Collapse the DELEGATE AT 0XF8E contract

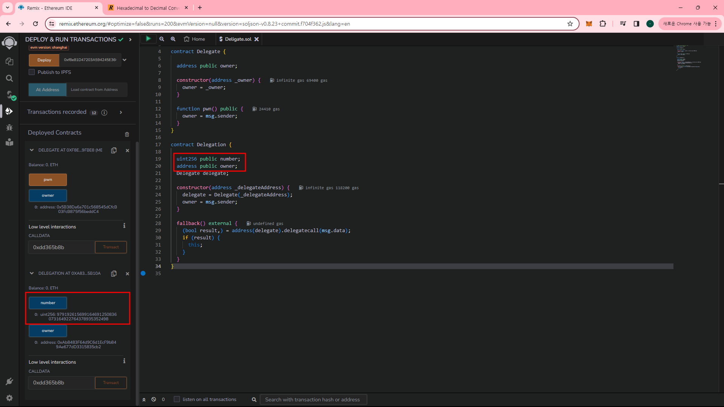[x=32, y=150]
